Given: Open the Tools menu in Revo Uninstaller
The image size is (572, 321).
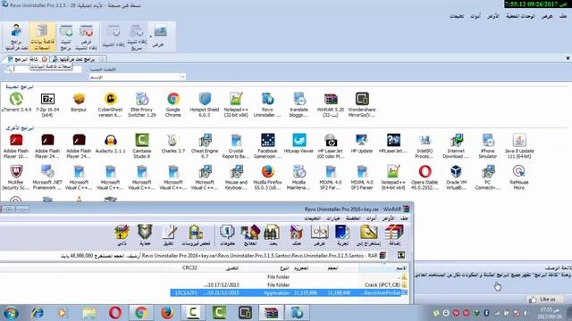Looking at the screenshot, I should click(x=475, y=16).
